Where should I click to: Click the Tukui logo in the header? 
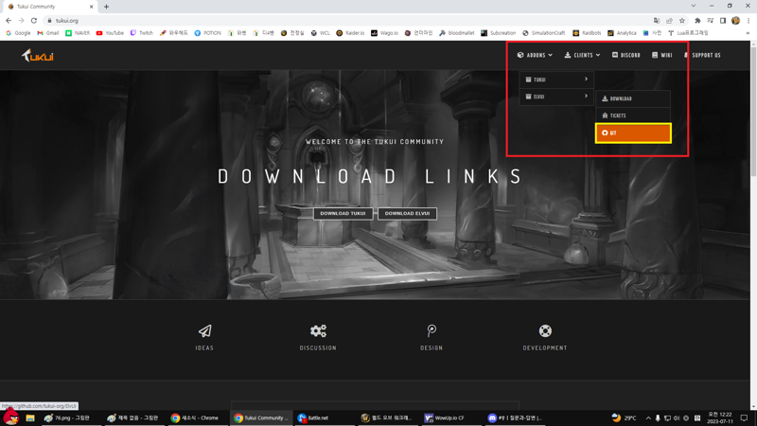point(38,56)
